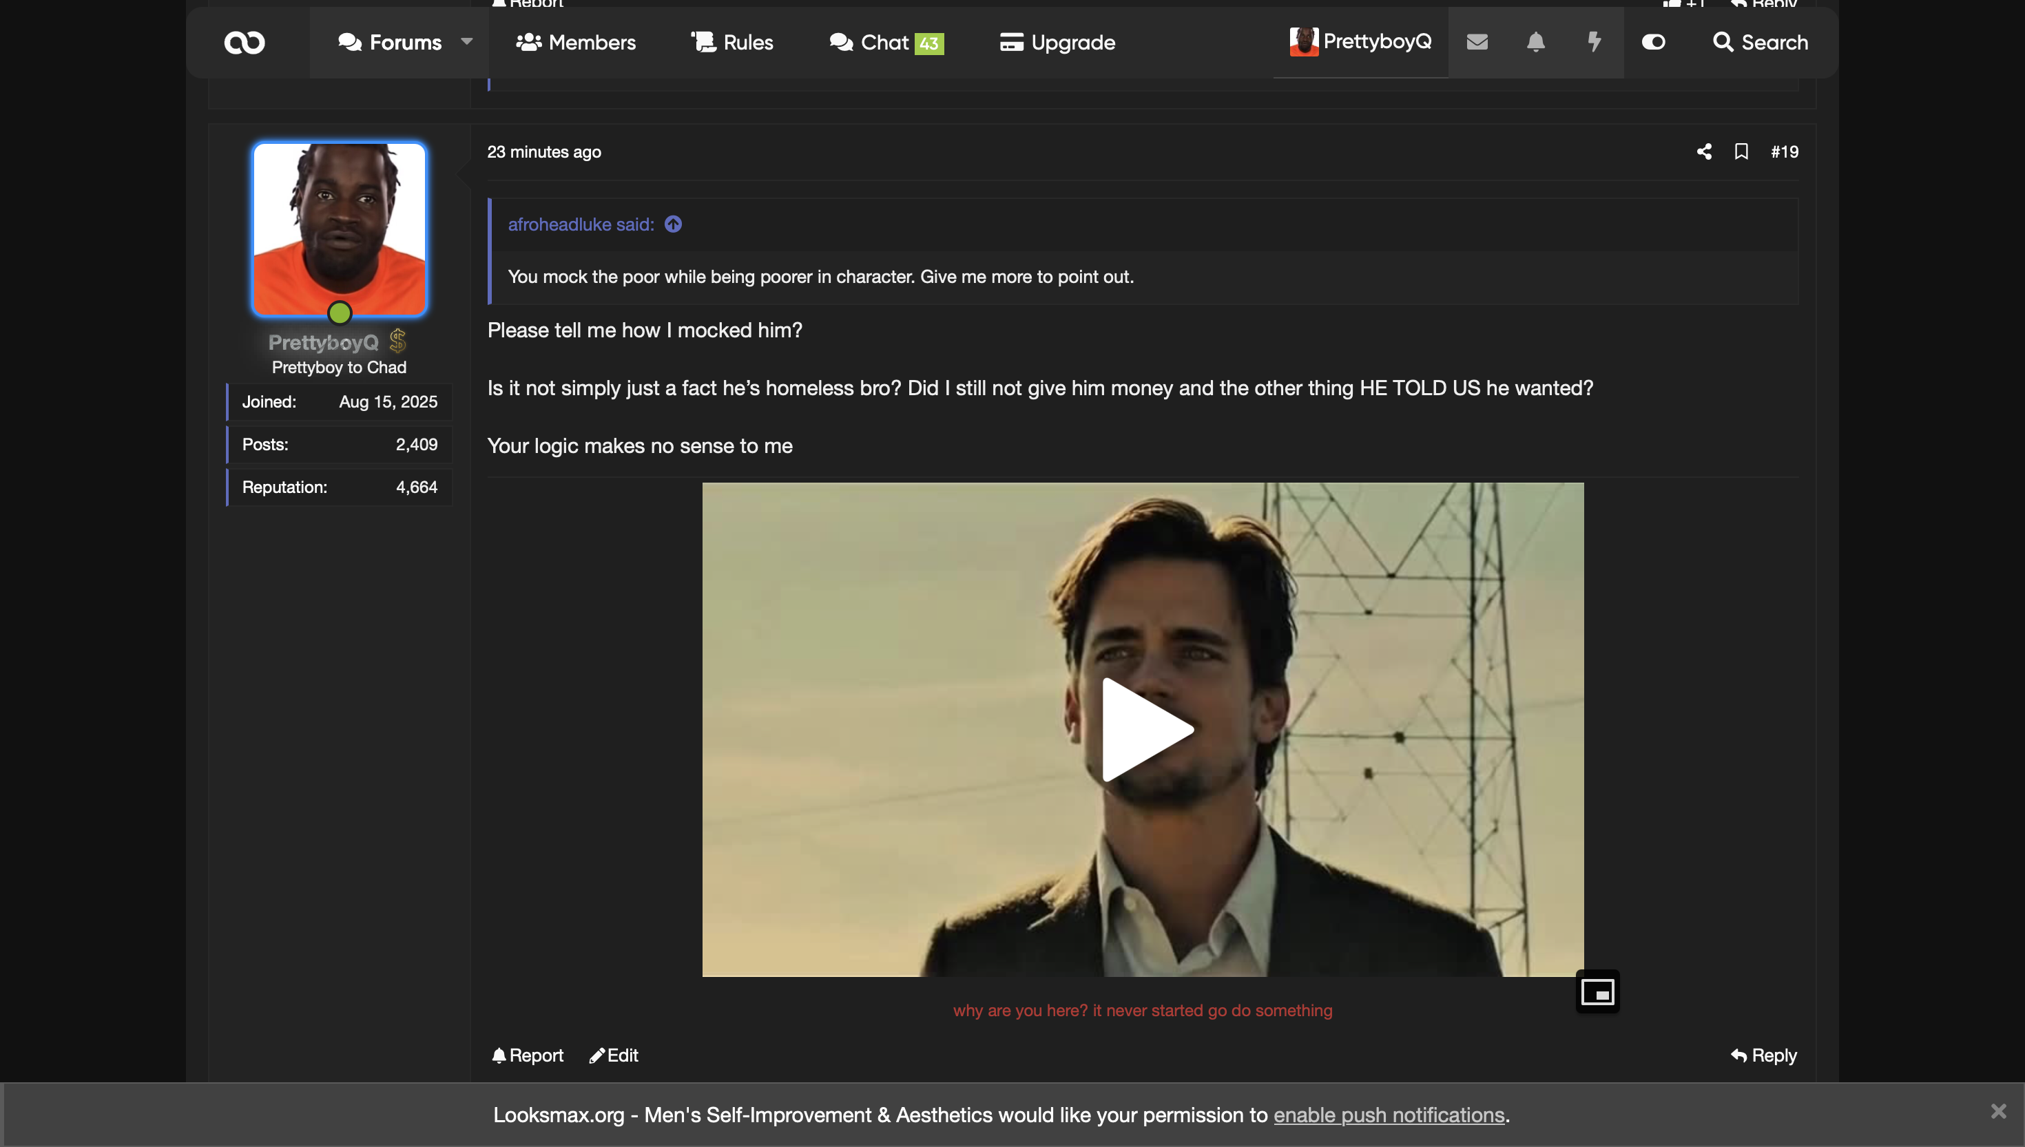
Task: Click the Upgrade nav item
Action: click(x=1057, y=43)
